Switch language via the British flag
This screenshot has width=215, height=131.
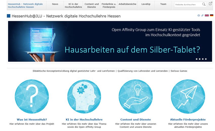click(207, 15)
